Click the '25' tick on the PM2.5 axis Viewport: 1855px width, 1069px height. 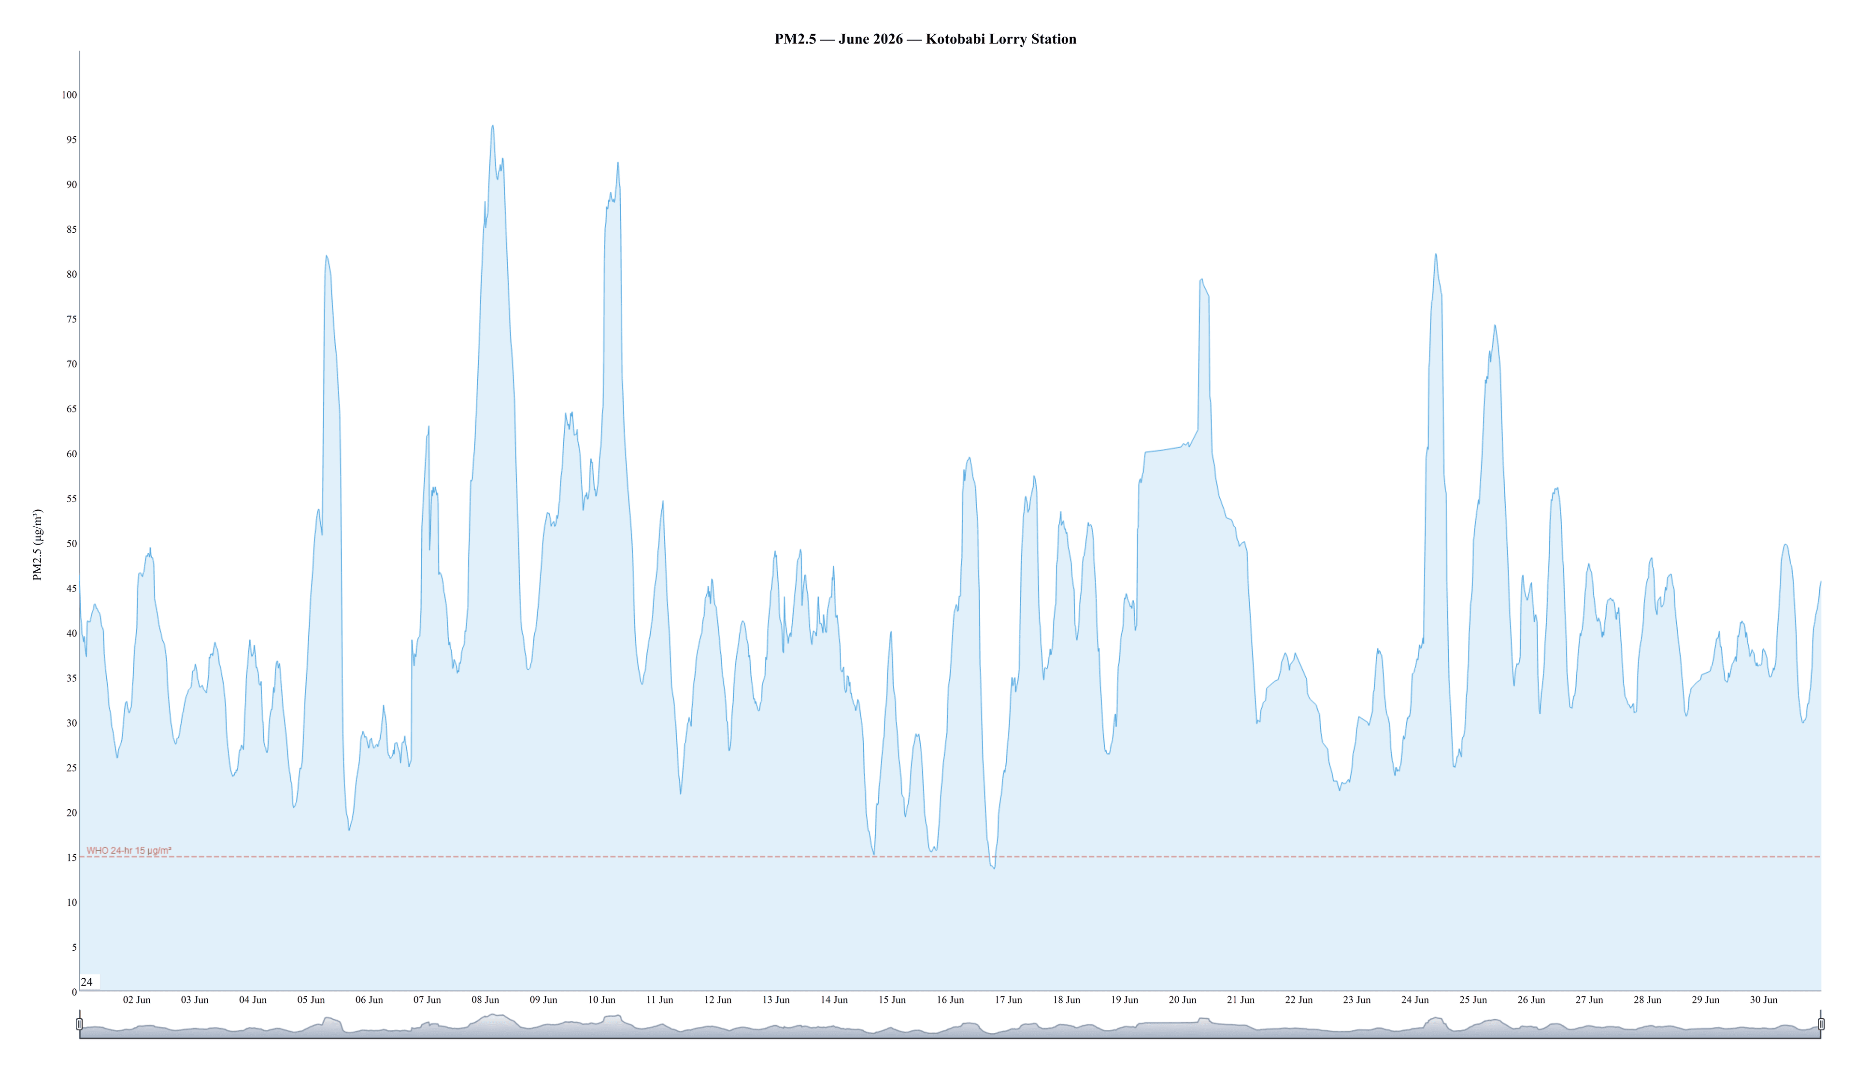pos(71,768)
